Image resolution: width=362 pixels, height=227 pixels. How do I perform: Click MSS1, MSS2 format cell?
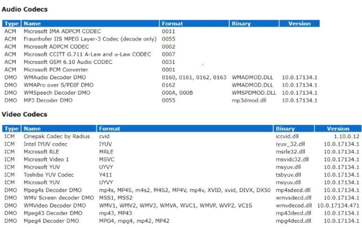(x=116, y=198)
